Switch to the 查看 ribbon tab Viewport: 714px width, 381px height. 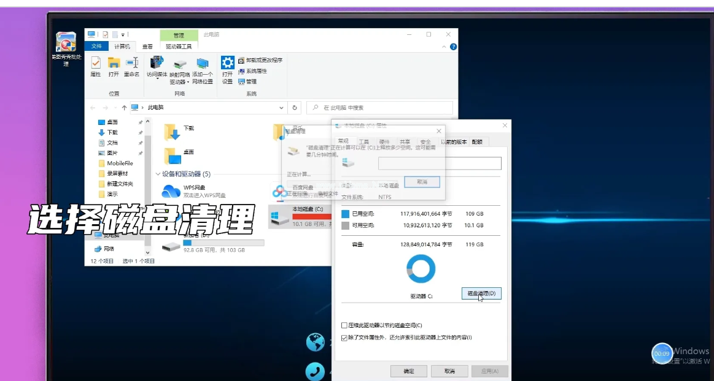(x=148, y=47)
